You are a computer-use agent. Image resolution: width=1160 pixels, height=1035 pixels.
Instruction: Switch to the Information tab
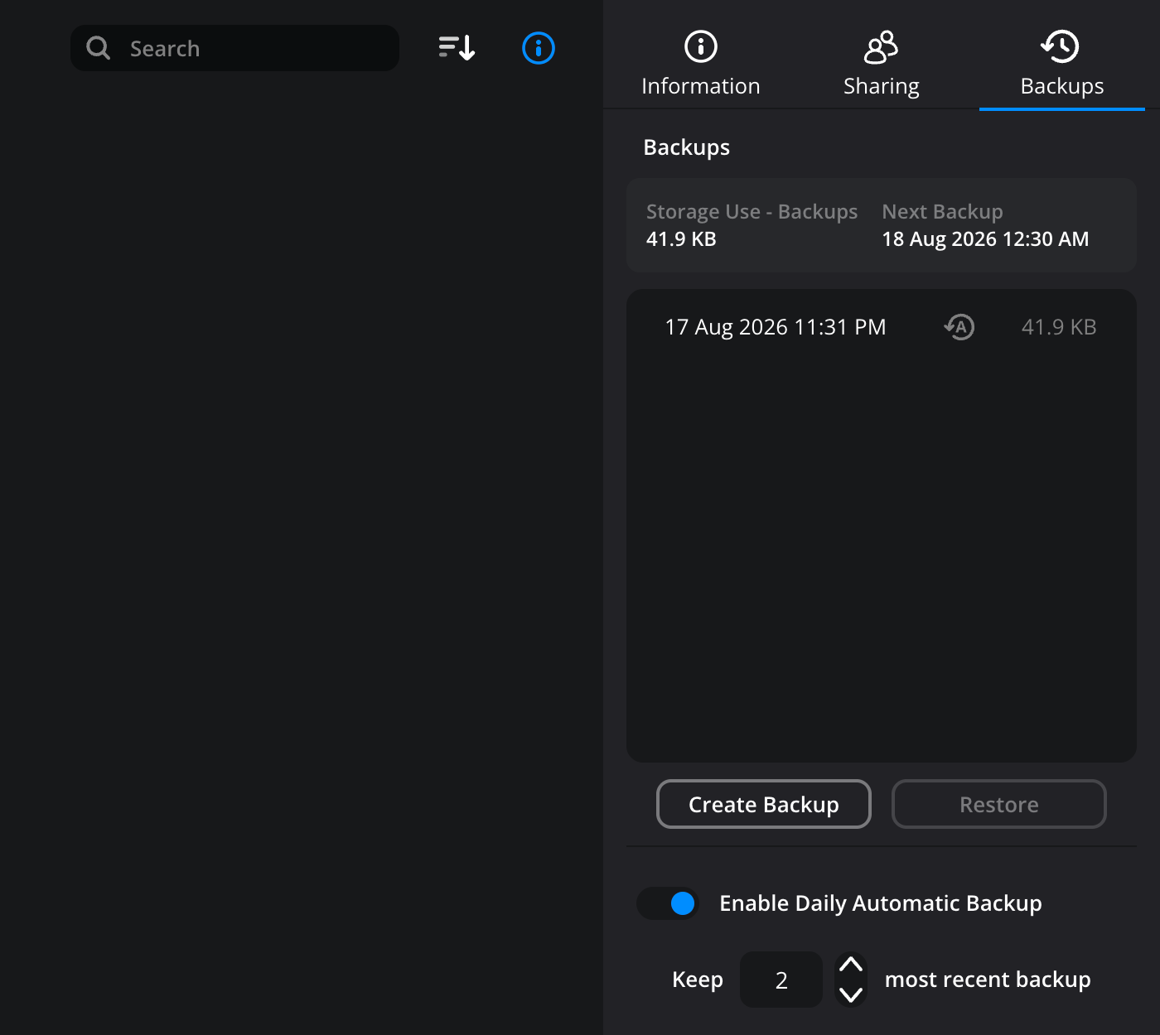tap(701, 64)
